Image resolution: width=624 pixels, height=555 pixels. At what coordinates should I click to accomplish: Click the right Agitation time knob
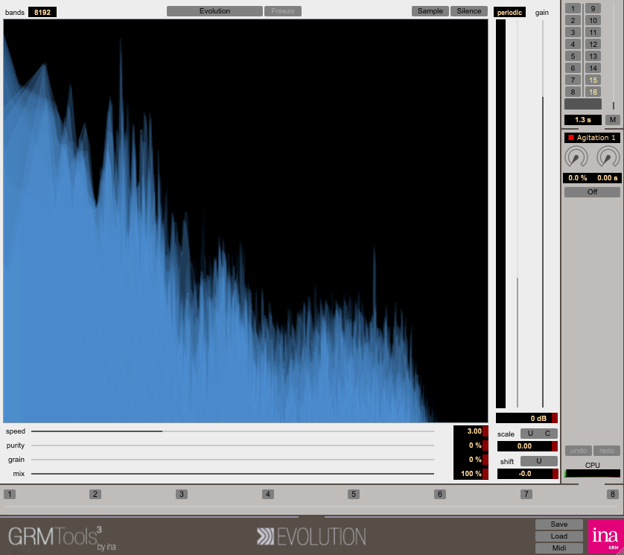608,157
